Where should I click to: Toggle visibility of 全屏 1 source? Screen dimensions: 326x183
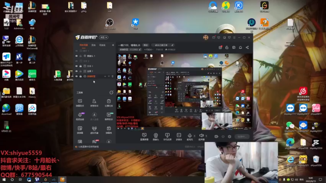coord(77,71)
